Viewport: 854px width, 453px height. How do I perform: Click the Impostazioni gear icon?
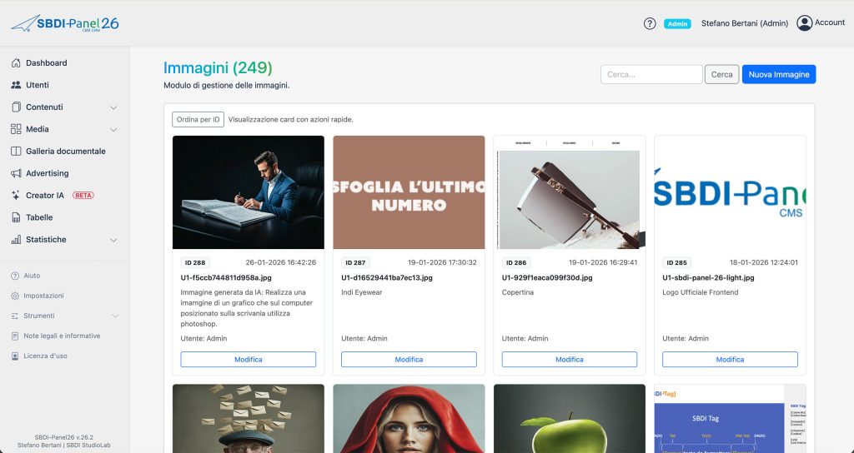tap(15, 296)
